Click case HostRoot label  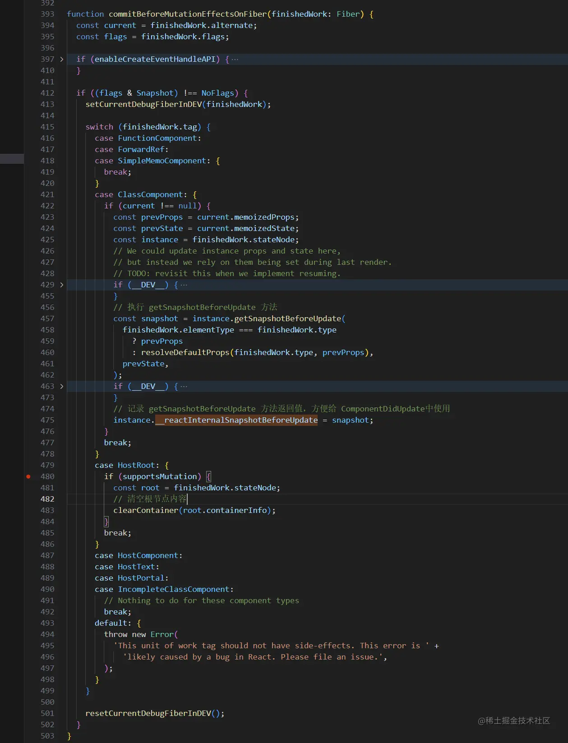pos(127,465)
